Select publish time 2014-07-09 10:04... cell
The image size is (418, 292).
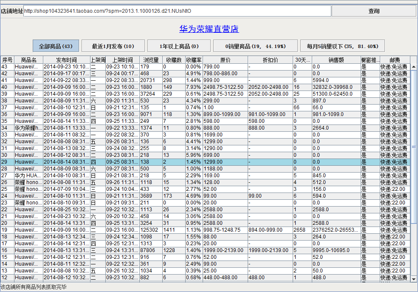[x=66, y=189]
